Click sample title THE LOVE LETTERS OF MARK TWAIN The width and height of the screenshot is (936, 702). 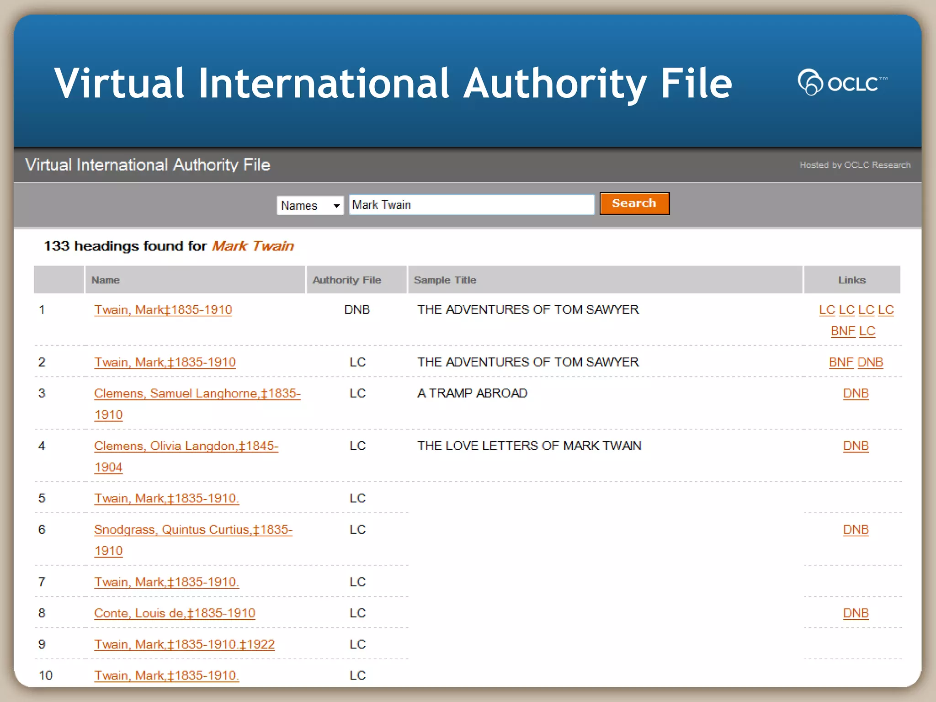tap(529, 446)
